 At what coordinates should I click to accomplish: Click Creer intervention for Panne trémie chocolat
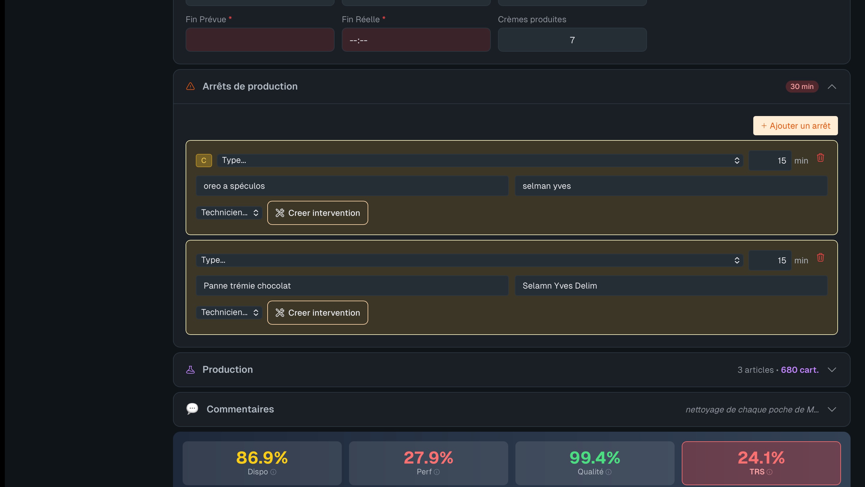[x=317, y=313]
